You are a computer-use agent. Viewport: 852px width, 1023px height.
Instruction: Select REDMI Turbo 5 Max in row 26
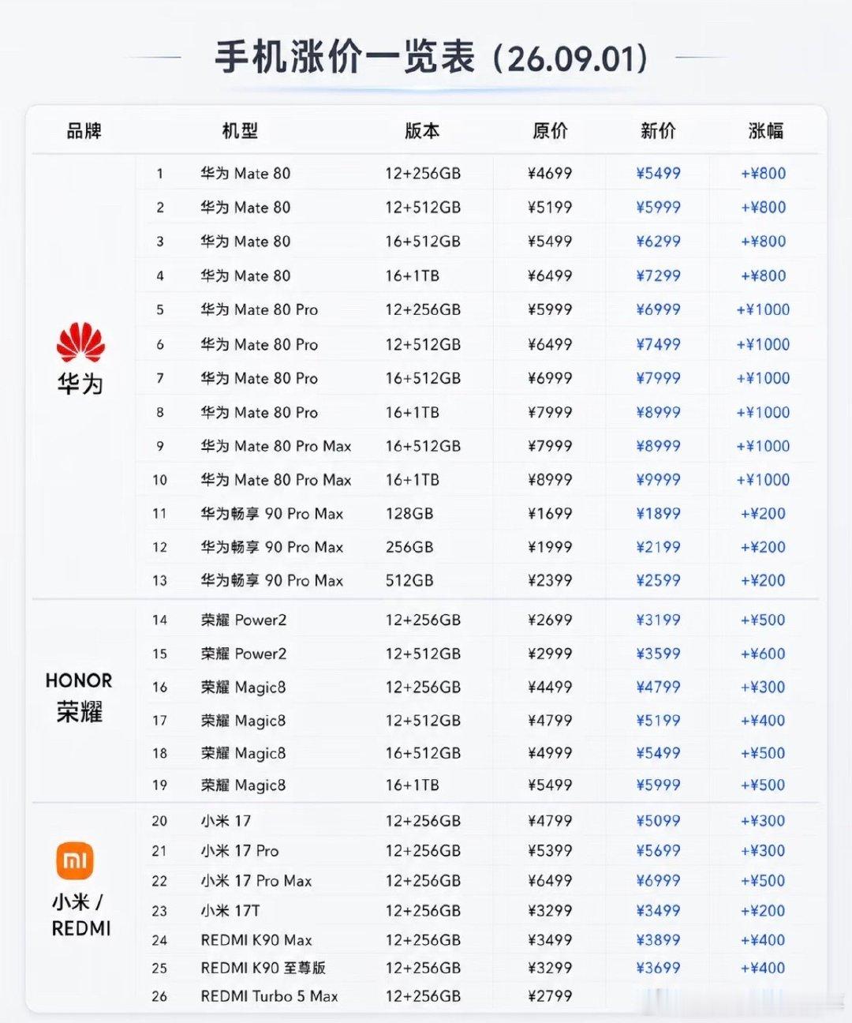[x=269, y=996]
